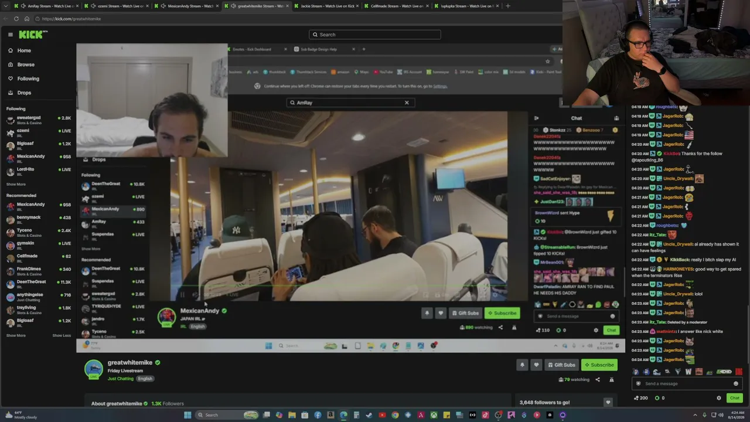
Task: Send message with the green Chat button
Action: (734, 398)
